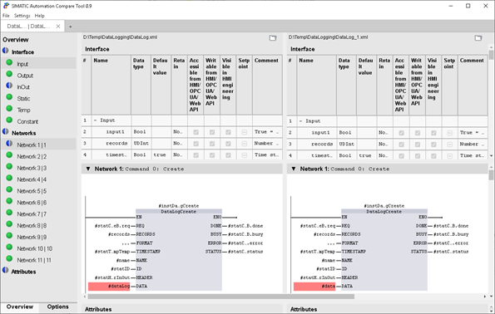Click the green status dot beside Static
The height and width of the screenshot is (314, 495).
point(9,97)
